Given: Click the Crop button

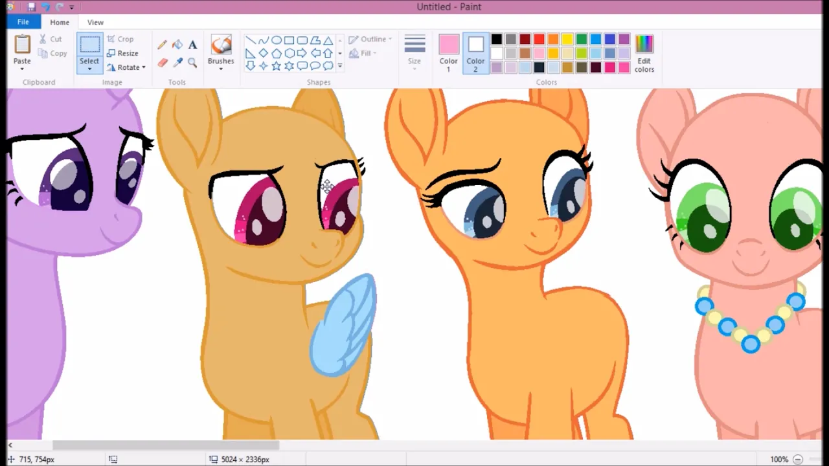Looking at the screenshot, I should tap(120, 39).
